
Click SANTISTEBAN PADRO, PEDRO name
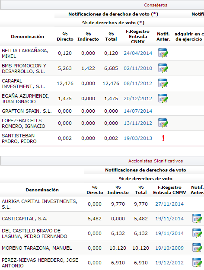19,138
